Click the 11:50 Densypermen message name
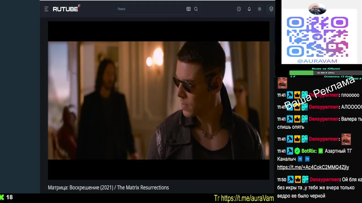362x203 pixels. point(325,180)
